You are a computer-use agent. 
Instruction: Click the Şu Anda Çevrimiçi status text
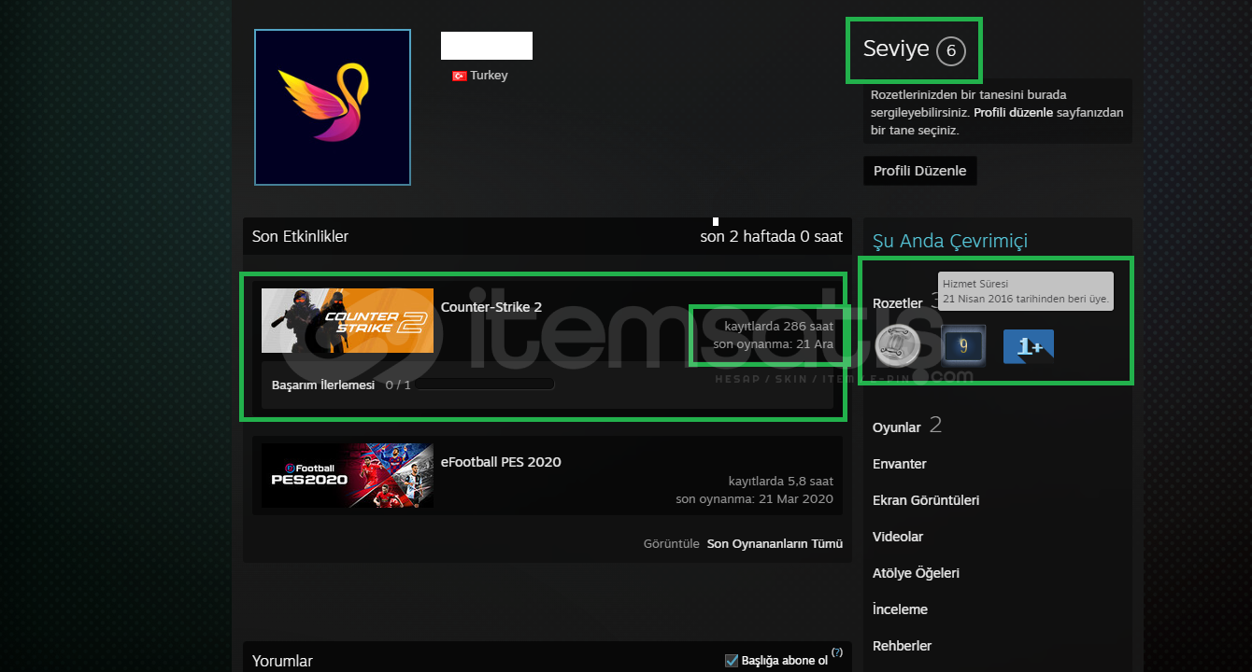(x=950, y=241)
